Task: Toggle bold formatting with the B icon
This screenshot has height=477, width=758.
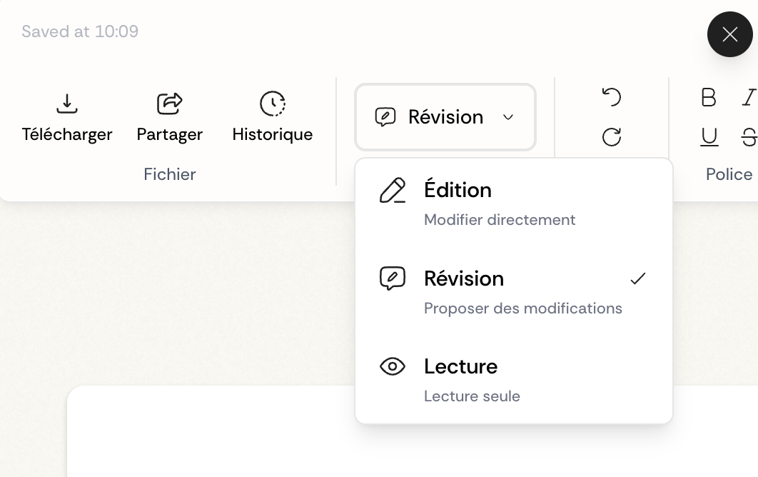Action: (x=709, y=97)
